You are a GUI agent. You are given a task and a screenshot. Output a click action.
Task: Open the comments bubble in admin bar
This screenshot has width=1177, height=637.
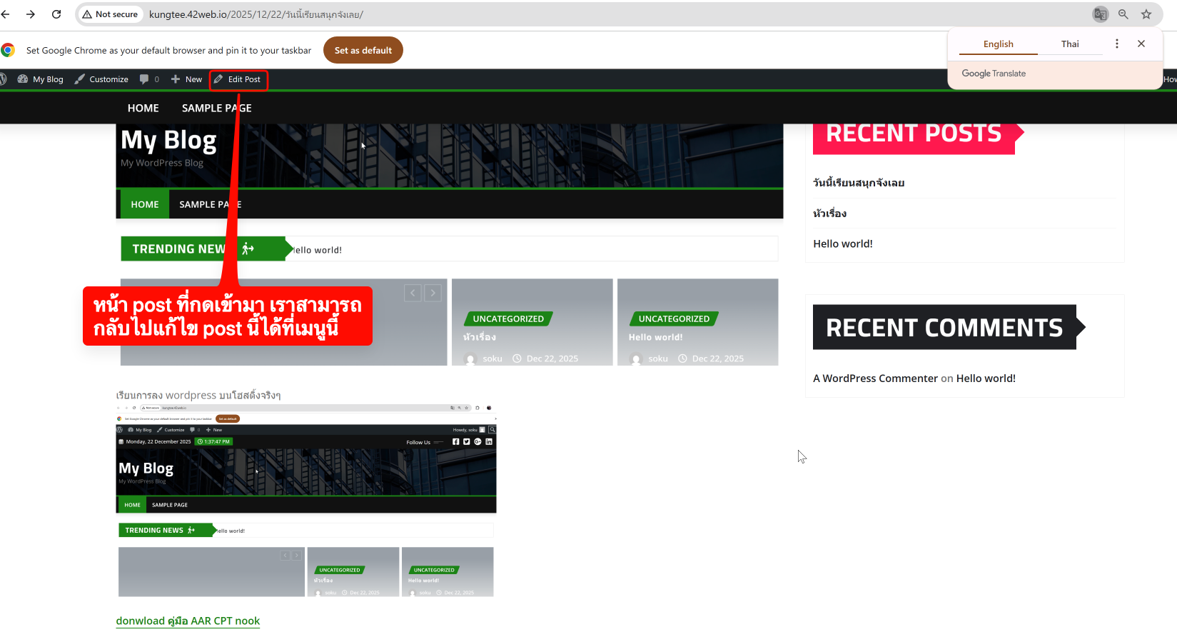(x=148, y=79)
